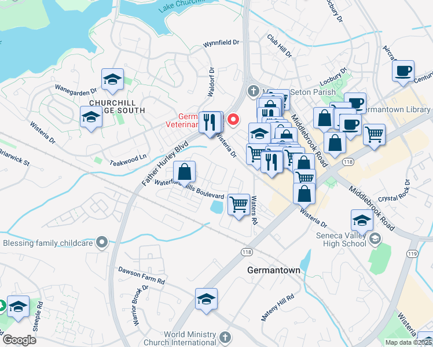Click the Germantown Library label

[x=397, y=109]
